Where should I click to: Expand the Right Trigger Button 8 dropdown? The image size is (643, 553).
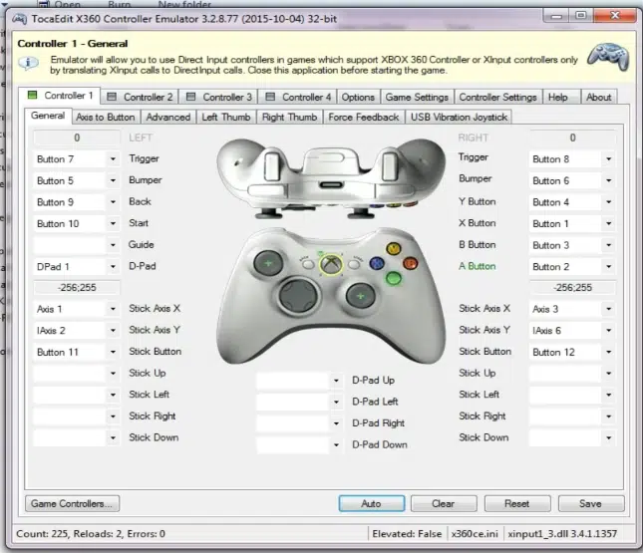pyautogui.click(x=608, y=159)
